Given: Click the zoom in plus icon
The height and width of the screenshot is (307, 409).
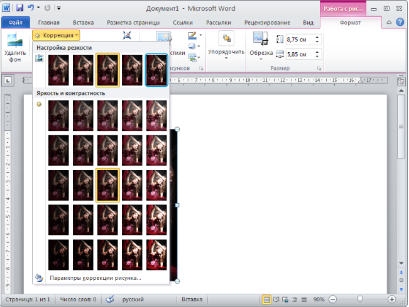Looking at the screenshot, I should pos(391,299).
